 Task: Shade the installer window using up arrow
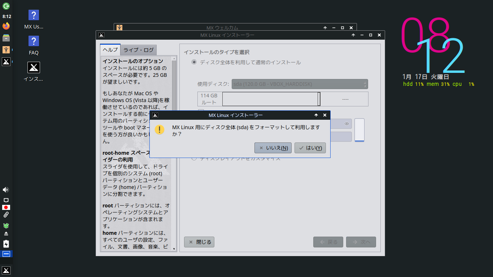coord(353,35)
